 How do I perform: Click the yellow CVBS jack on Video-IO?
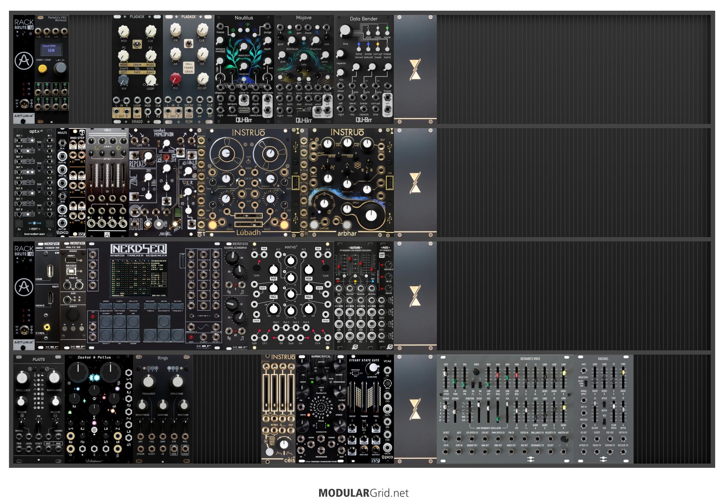coord(47,327)
